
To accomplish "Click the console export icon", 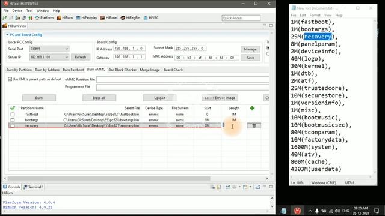I will pos(257,187).
